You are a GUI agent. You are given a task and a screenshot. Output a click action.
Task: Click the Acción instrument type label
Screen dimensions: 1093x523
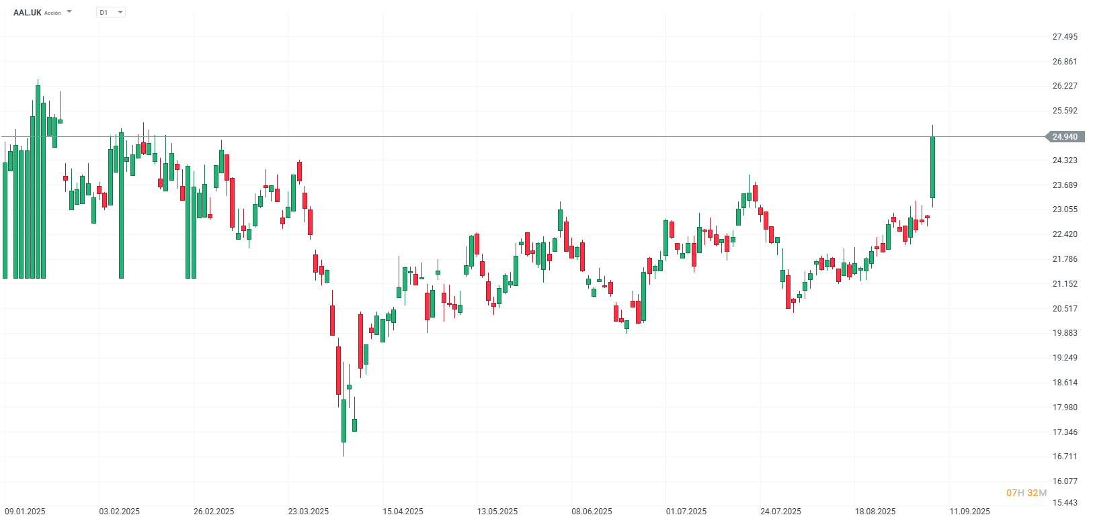51,13
